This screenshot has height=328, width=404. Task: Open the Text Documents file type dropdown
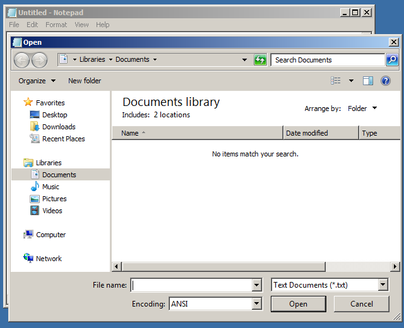tap(383, 284)
